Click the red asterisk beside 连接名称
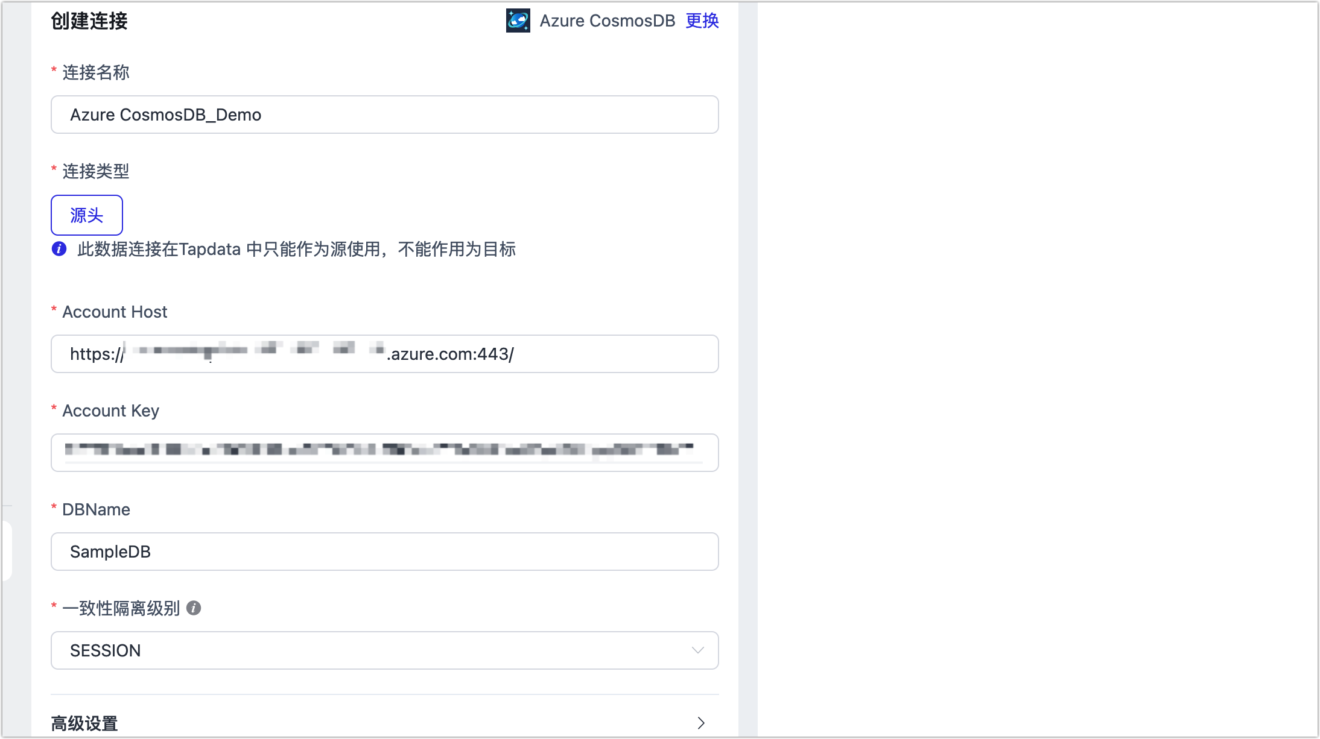This screenshot has height=739, width=1320. coord(54,68)
